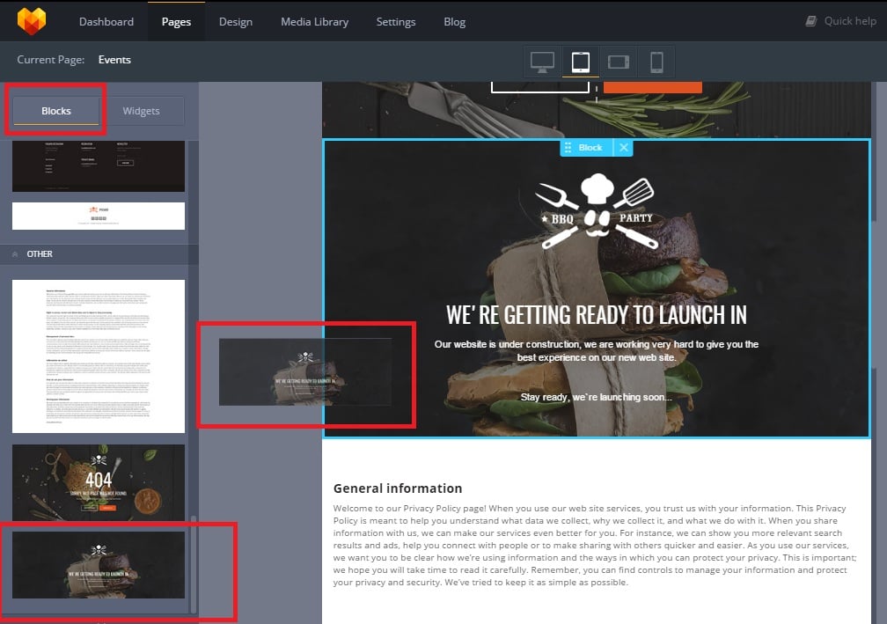Open the Dashboard menu
The width and height of the screenshot is (887, 624).
[106, 21]
